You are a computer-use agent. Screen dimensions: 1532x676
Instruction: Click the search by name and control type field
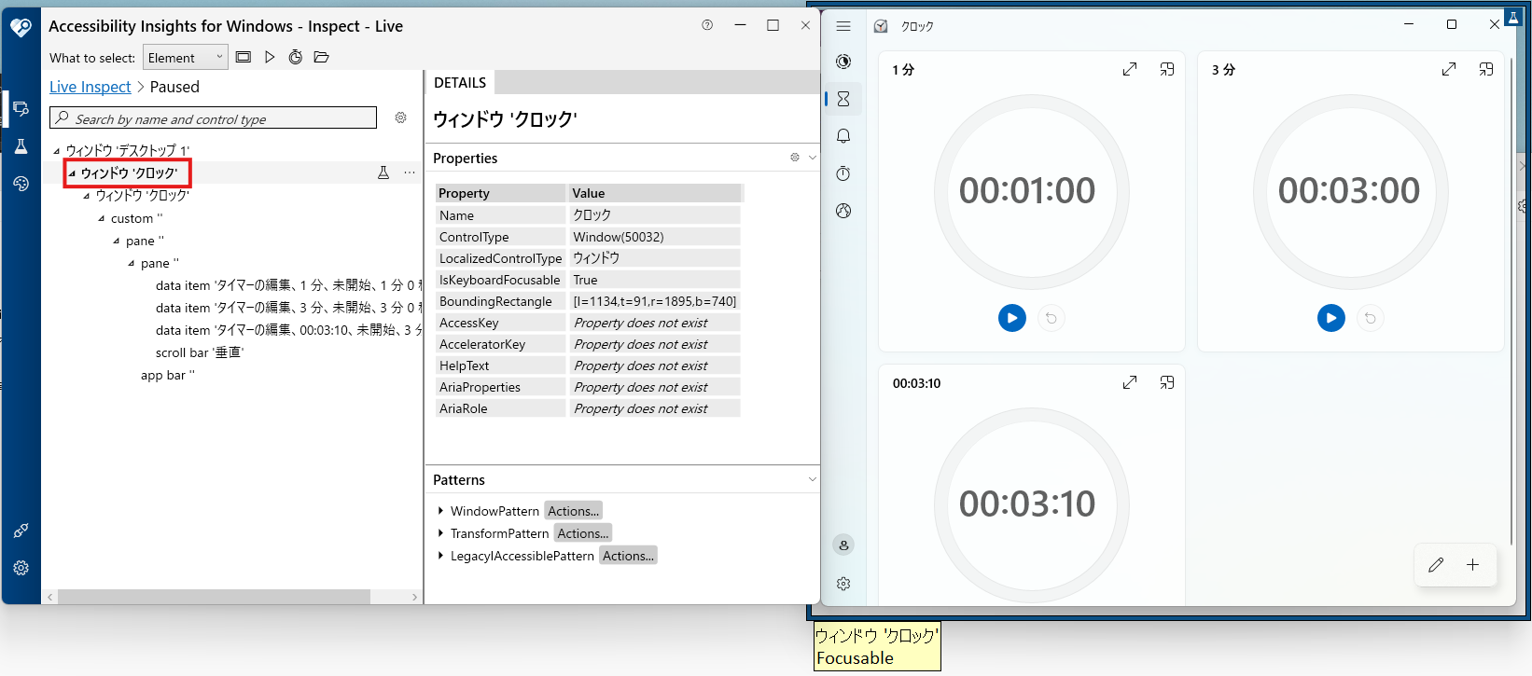coord(213,117)
